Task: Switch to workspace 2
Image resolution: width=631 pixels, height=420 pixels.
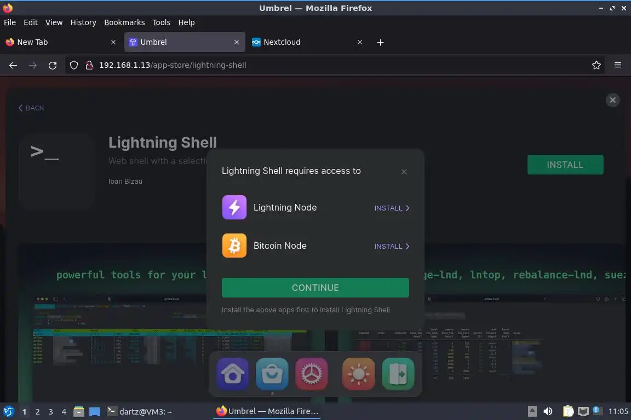Action: tap(37, 412)
